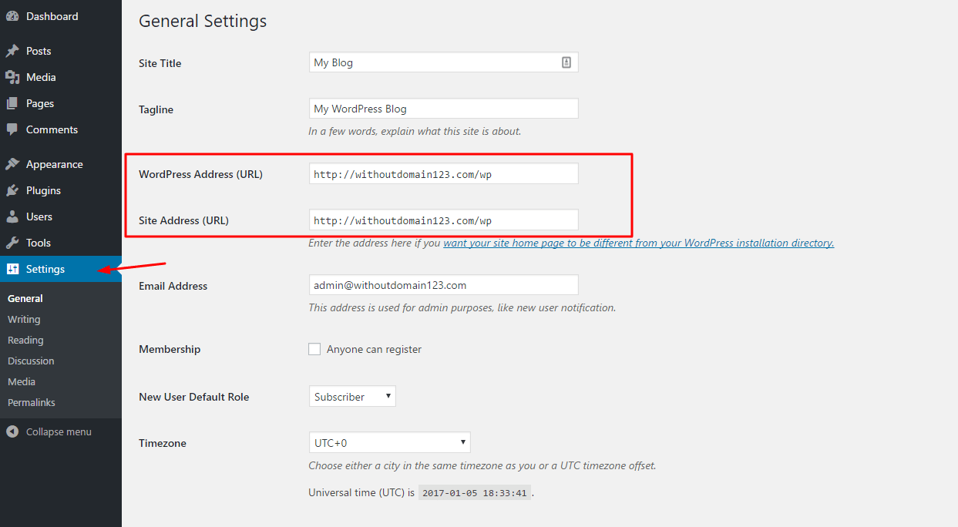Click the Users icon in sidebar
Image resolution: width=958 pixels, height=527 pixels.
[x=12, y=217]
